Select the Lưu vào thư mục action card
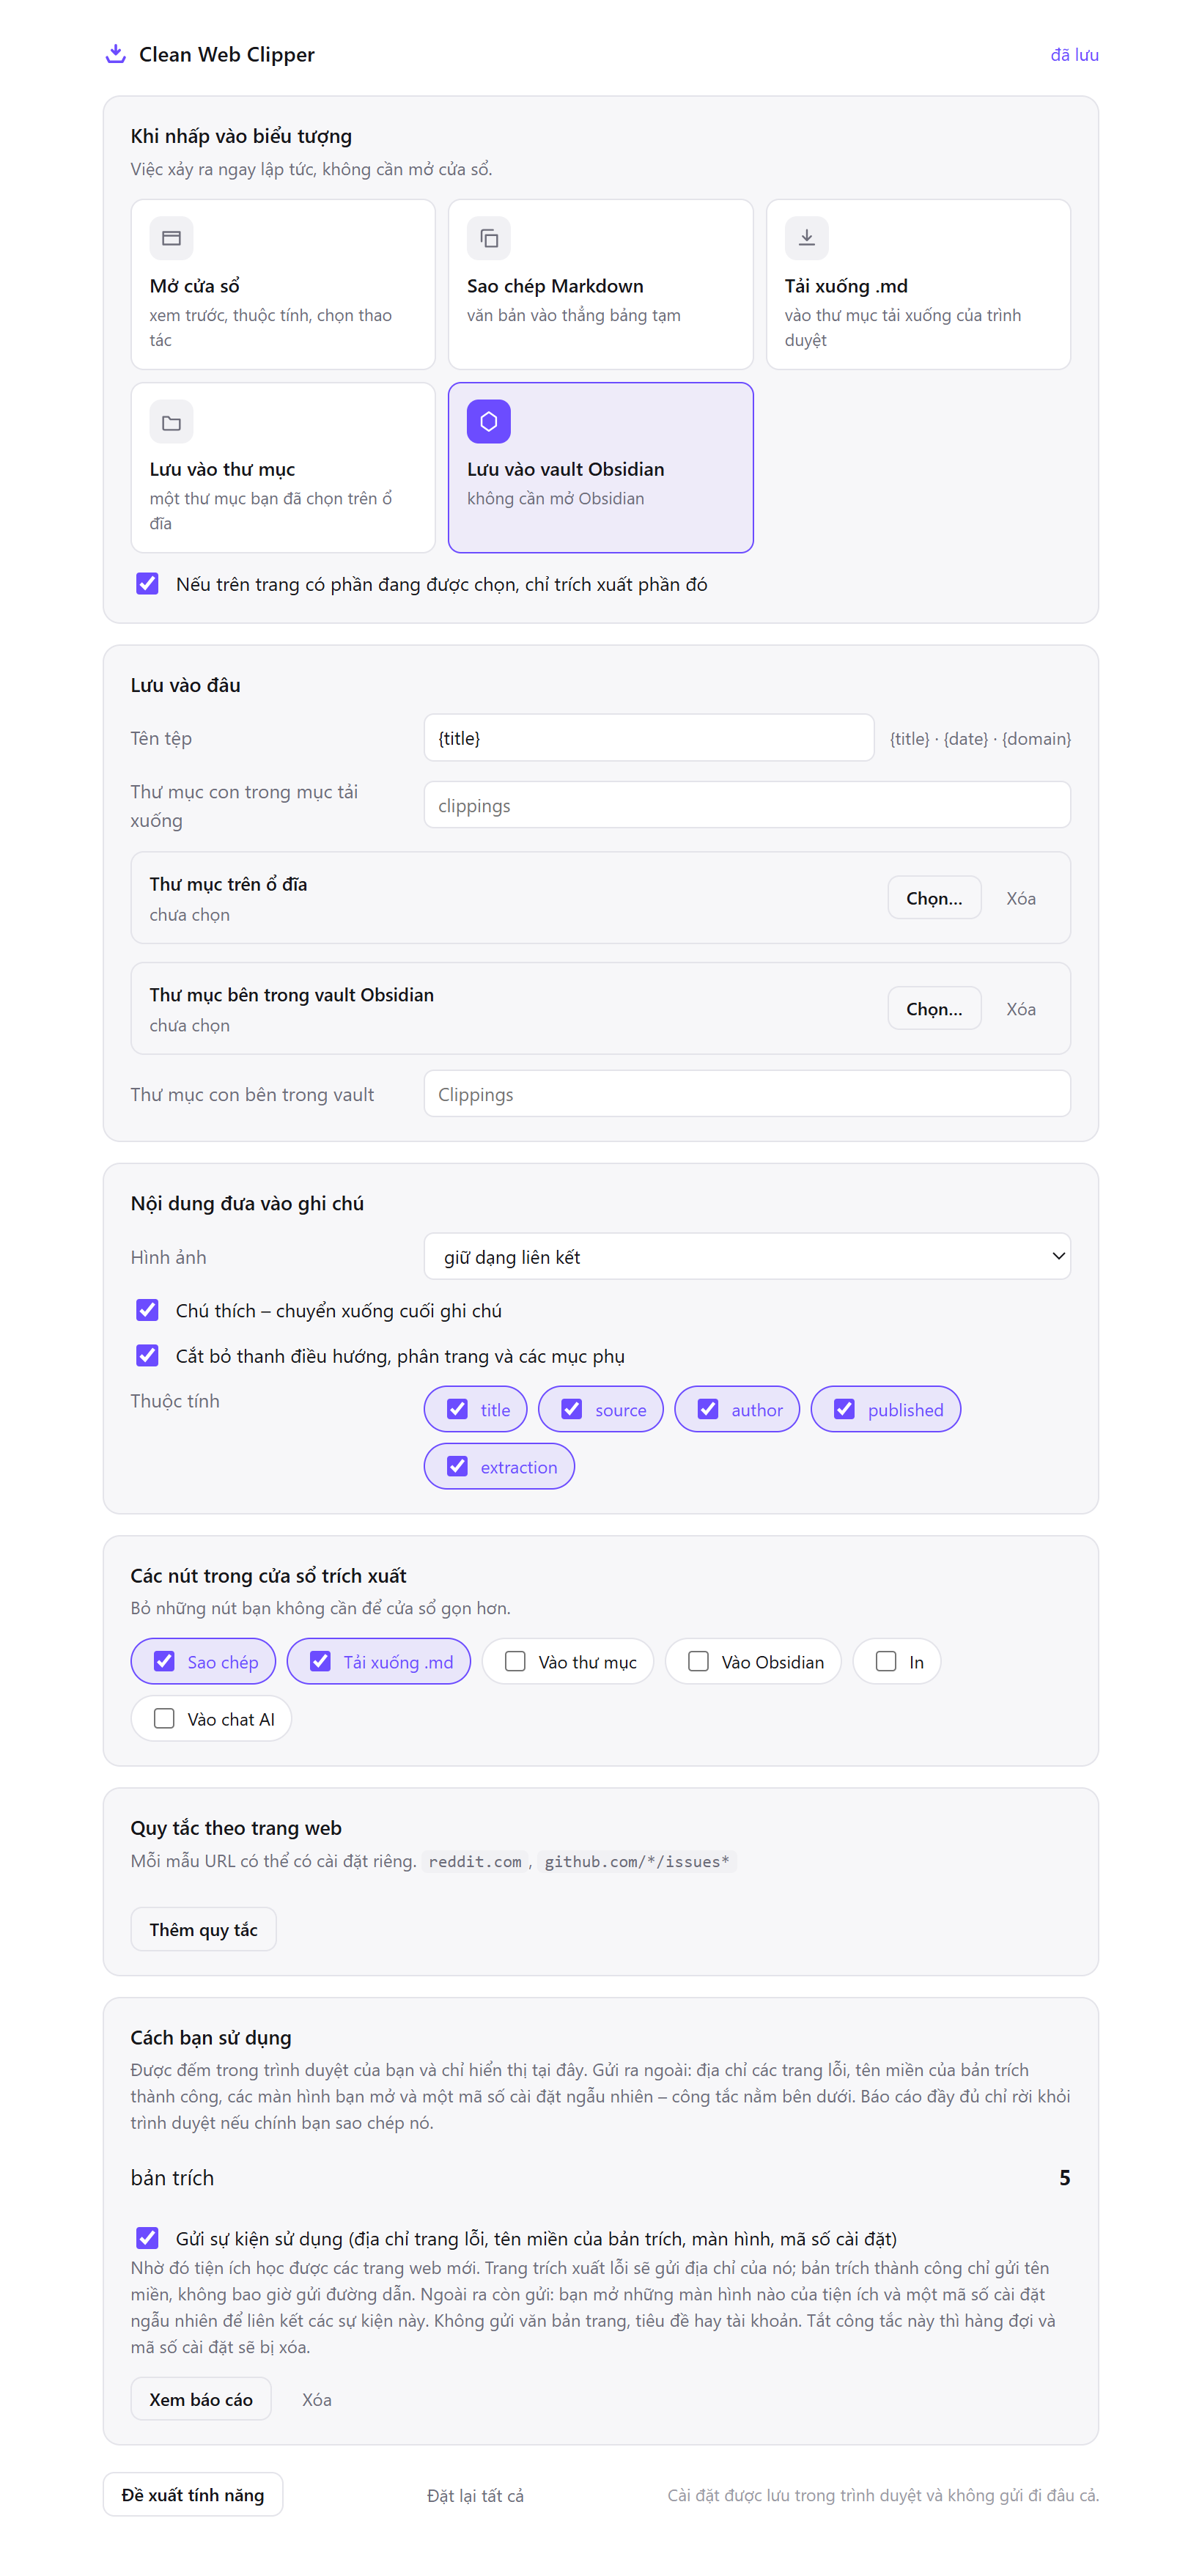1180x2576 pixels. pyautogui.click(x=283, y=467)
